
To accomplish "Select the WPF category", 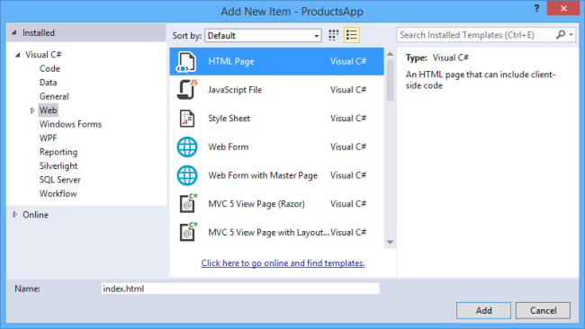I will [48, 138].
